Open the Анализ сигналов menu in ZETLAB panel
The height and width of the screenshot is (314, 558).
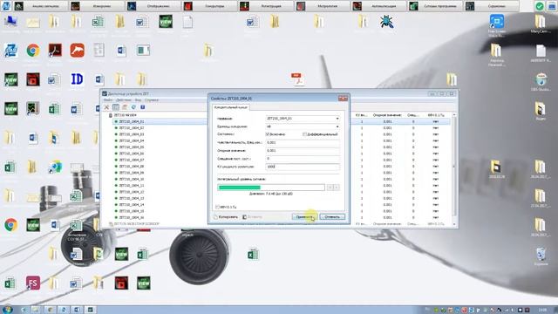tap(41, 6)
